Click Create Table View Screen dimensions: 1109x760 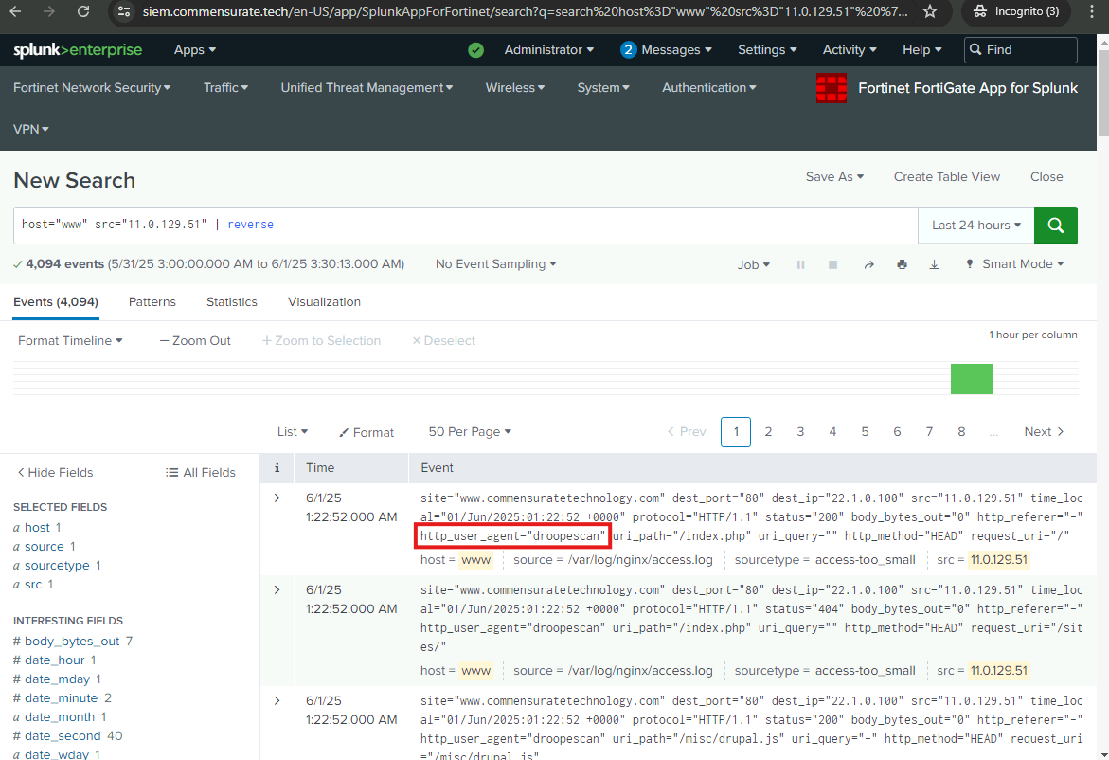[x=946, y=177]
